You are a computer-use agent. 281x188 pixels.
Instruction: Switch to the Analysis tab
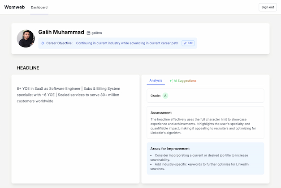[x=156, y=80]
